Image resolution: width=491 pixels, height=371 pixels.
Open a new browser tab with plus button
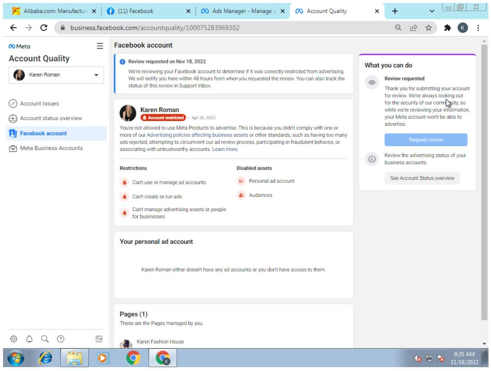pyautogui.click(x=395, y=11)
